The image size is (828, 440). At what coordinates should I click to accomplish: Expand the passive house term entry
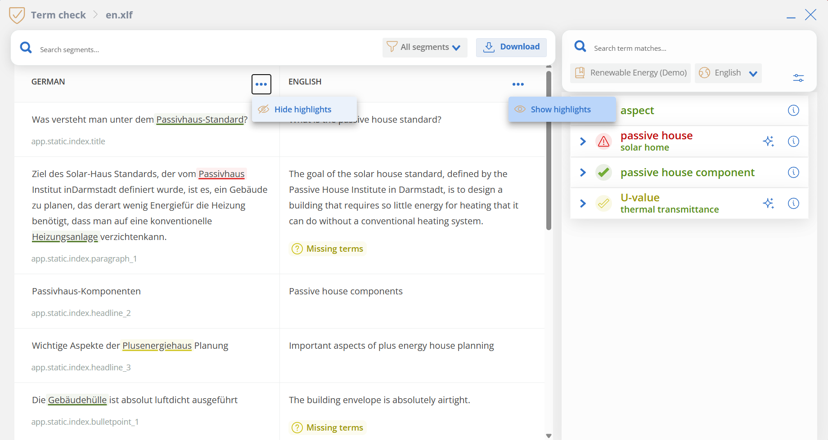coord(583,141)
